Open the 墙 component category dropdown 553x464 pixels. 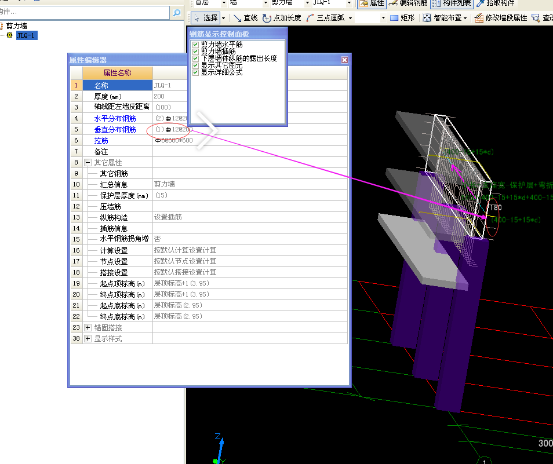[265, 3]
